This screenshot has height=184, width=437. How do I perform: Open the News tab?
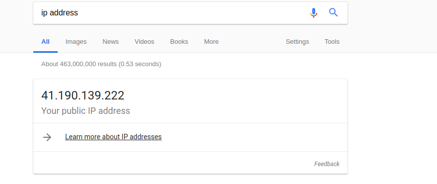[x=111, y=42]
